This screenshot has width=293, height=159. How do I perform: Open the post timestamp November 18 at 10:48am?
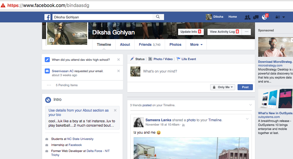162,125
